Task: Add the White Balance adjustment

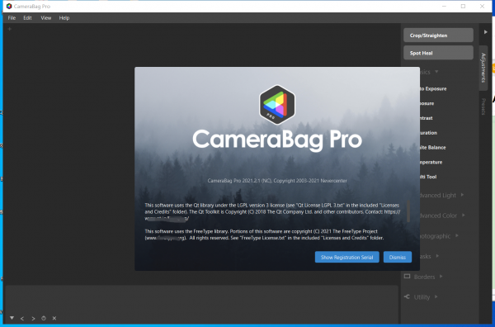Action: point(432,148)
